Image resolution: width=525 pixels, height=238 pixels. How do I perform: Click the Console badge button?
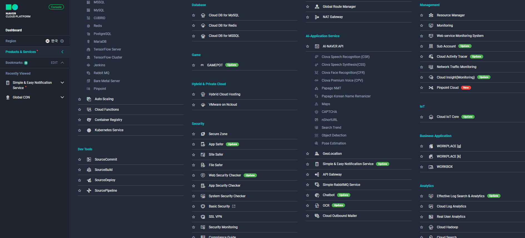pos(56,7)
